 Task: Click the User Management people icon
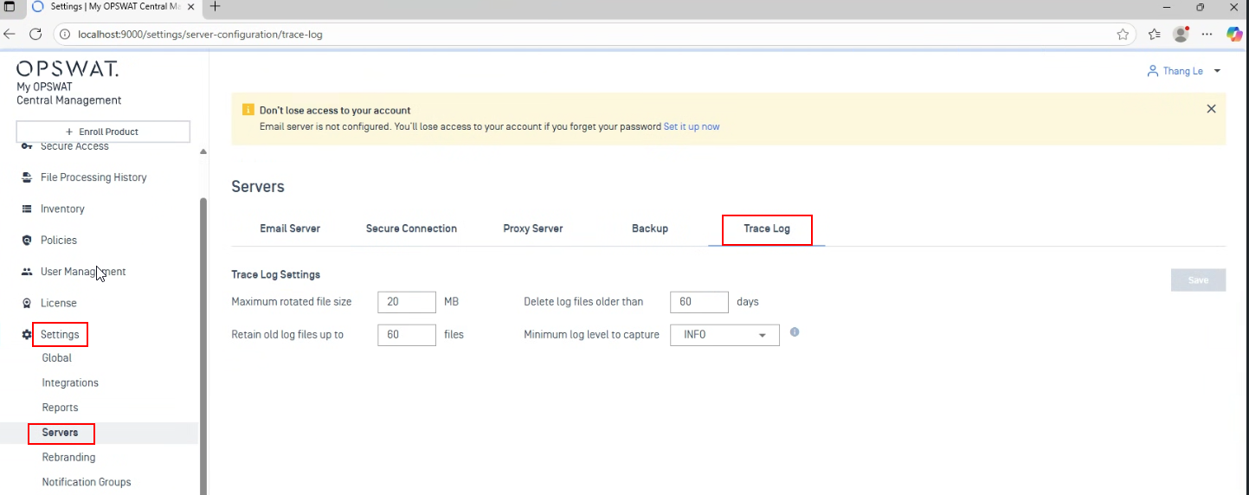(27, 272)
